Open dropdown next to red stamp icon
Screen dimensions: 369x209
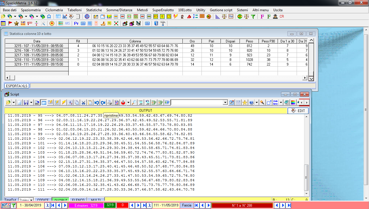(x=128, y=102)
